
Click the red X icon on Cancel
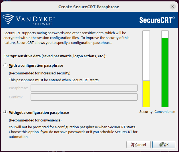coord(133,145)
